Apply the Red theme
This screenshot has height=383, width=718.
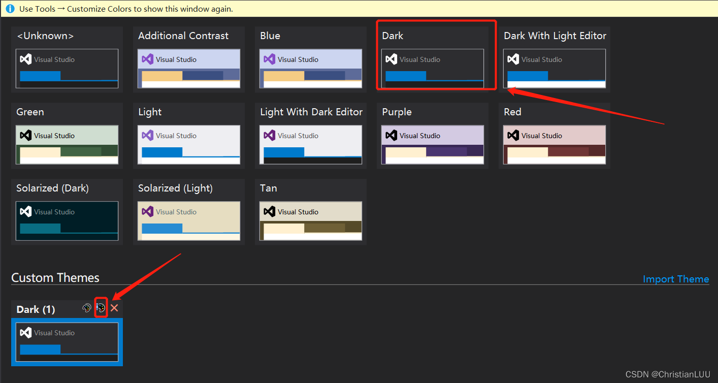554,136
